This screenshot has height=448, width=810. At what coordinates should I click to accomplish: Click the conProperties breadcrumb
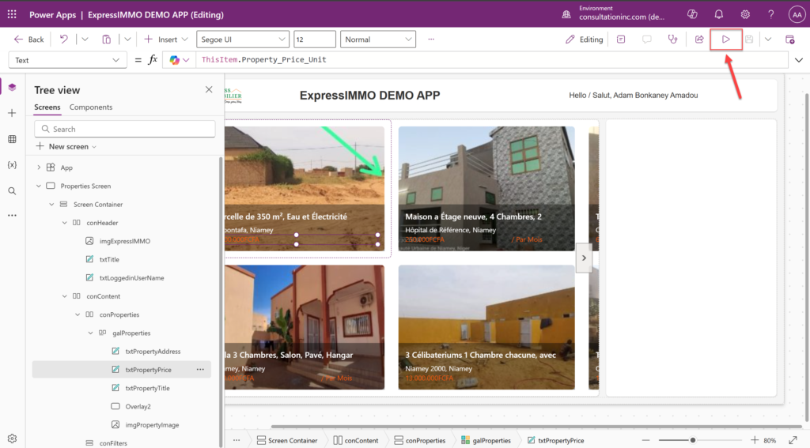click(x=419, y=440)
